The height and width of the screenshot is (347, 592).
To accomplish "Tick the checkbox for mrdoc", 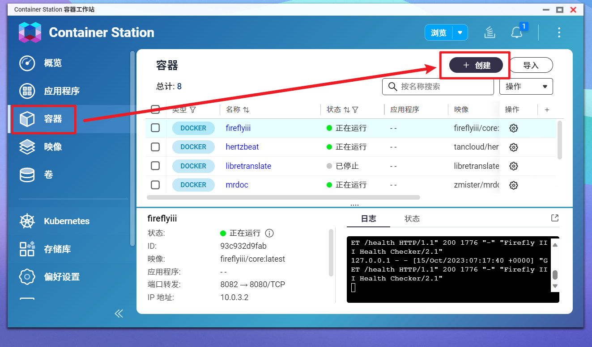I will click(x=155, y=184).
